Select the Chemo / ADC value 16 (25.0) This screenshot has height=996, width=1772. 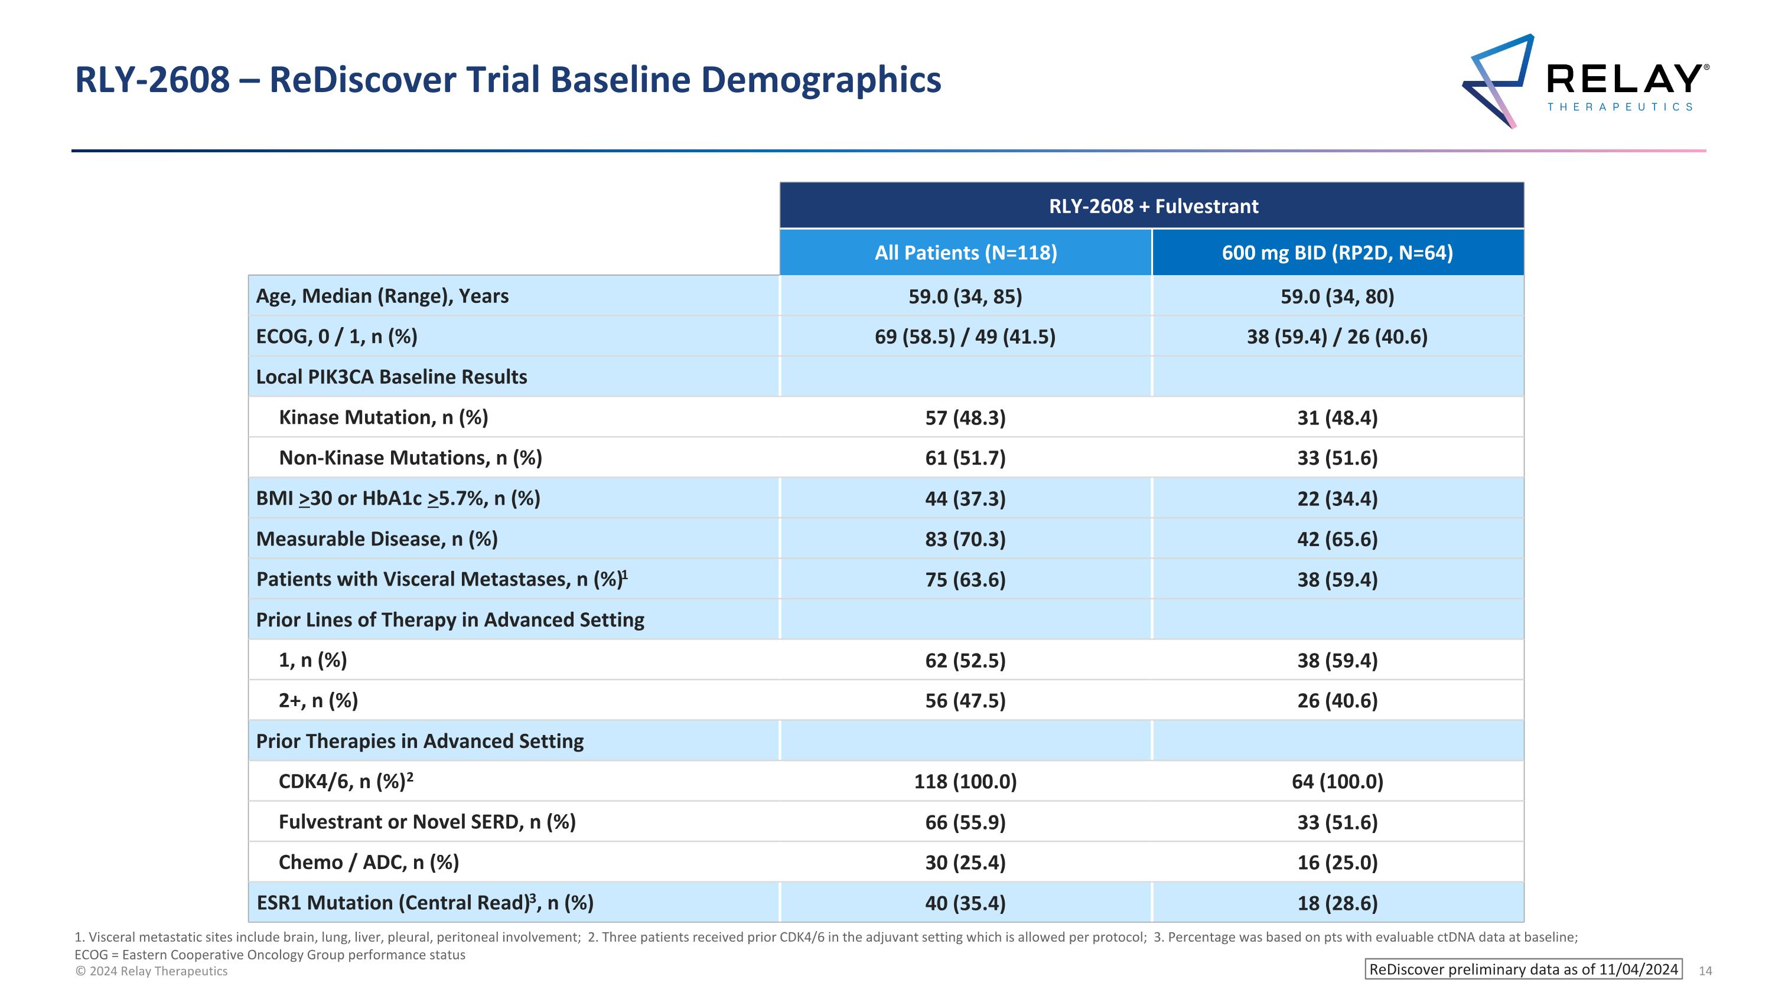pos(1337,863)
